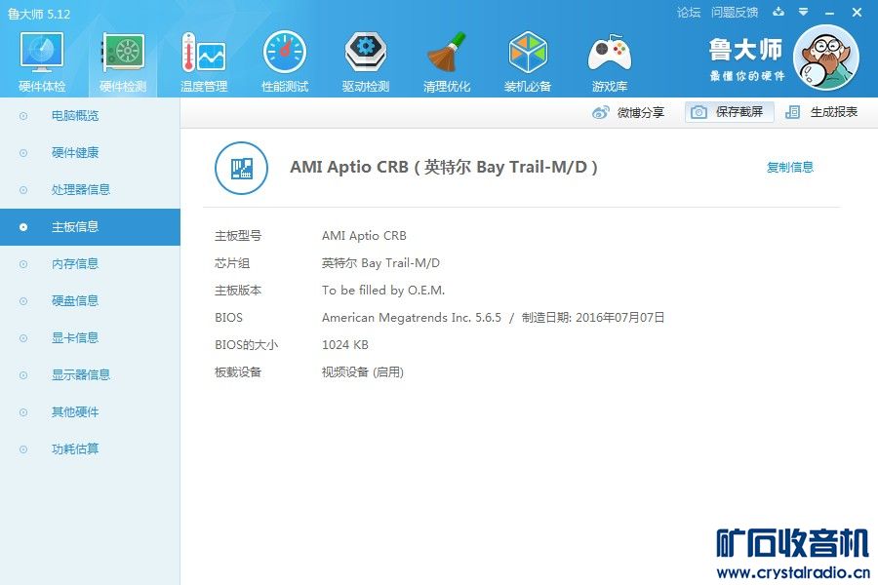Select 主板信息 in sidebar
The width and height of the screenshot is (878, 585).
coord(90,227)
